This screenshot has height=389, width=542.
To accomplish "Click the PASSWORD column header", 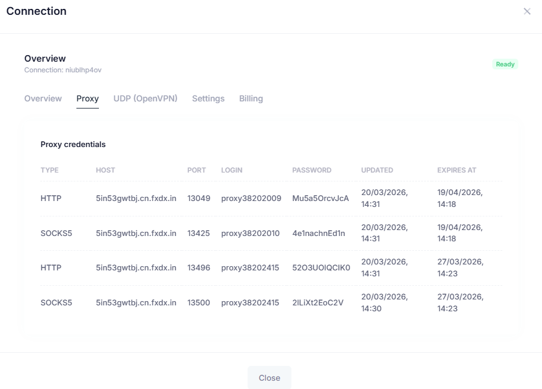I will pyautogui.click(x=312, y=170).
